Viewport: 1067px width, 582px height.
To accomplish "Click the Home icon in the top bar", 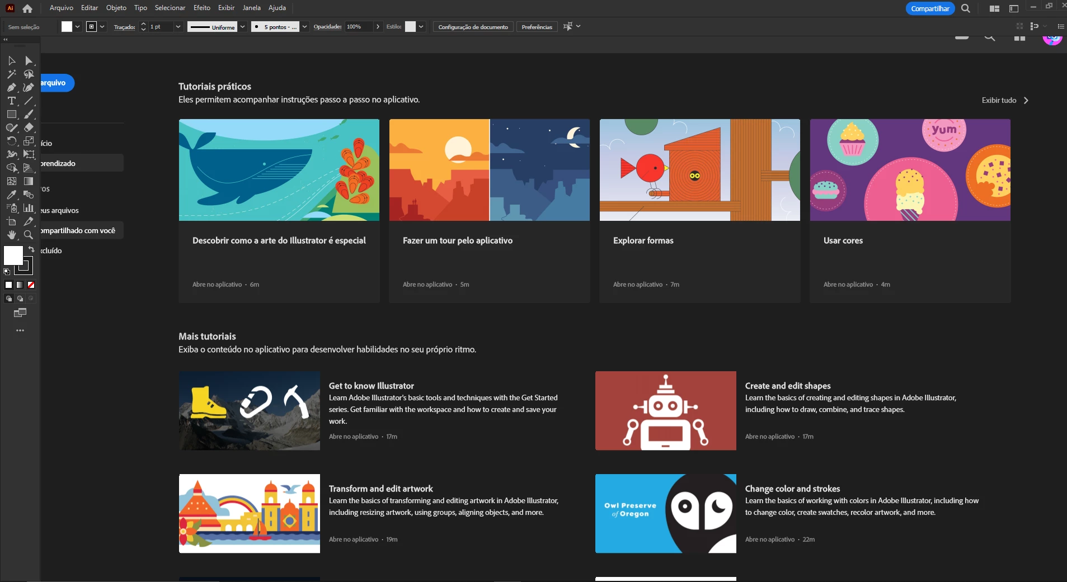I will (x=27, y=8).
